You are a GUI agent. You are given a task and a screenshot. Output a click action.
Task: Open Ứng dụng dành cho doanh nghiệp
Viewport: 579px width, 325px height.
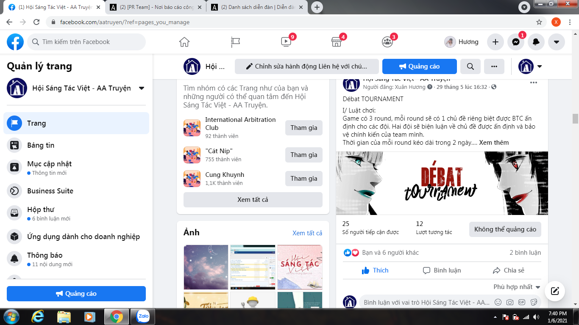click(76, 237)
